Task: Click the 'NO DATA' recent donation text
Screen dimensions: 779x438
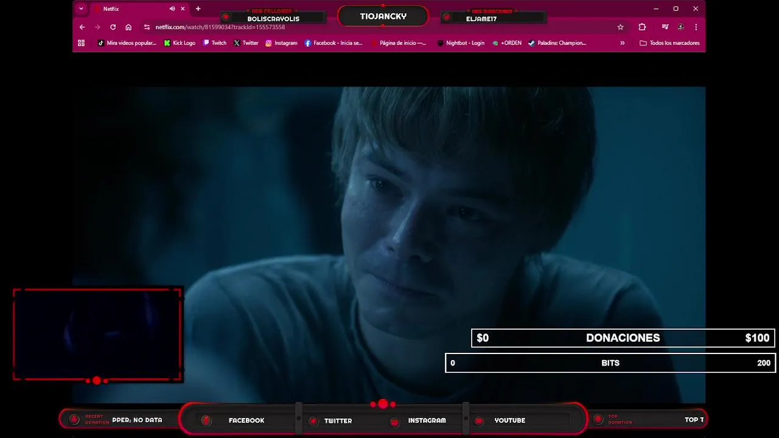Action: point(147,420)
